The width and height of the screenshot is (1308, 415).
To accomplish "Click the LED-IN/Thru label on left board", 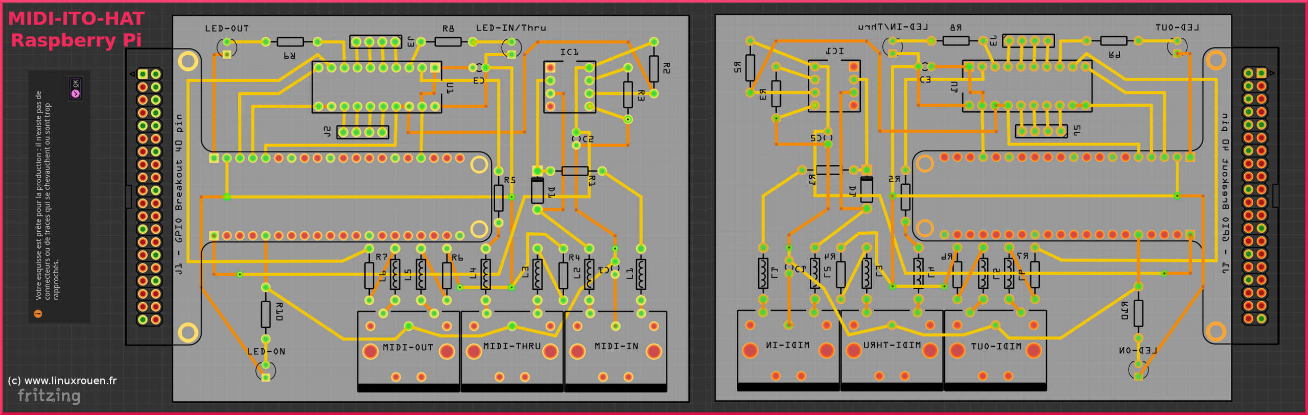I will pos(511,28).
